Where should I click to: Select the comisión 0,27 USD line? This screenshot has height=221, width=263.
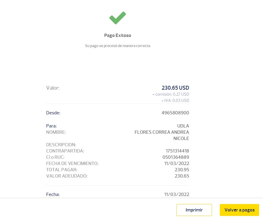(x=171, y=94)
